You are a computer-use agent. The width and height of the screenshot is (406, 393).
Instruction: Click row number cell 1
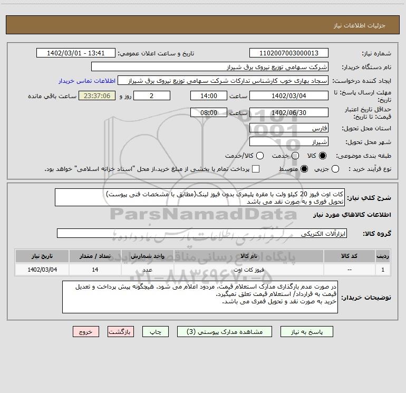click(x=383, y=270)
